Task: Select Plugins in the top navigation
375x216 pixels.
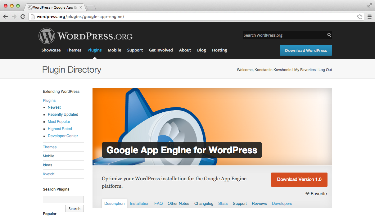Action: (x=95, y=50)
